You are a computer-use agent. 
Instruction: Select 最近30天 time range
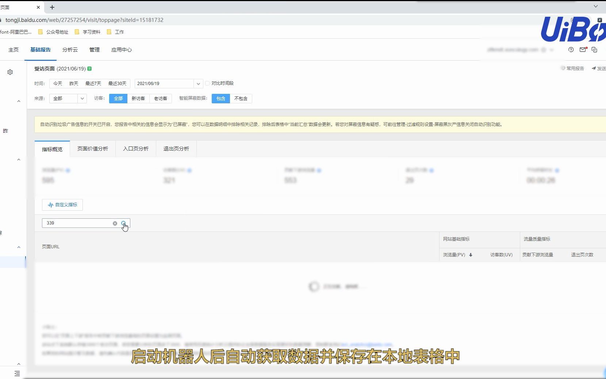(x=116, y=84)
